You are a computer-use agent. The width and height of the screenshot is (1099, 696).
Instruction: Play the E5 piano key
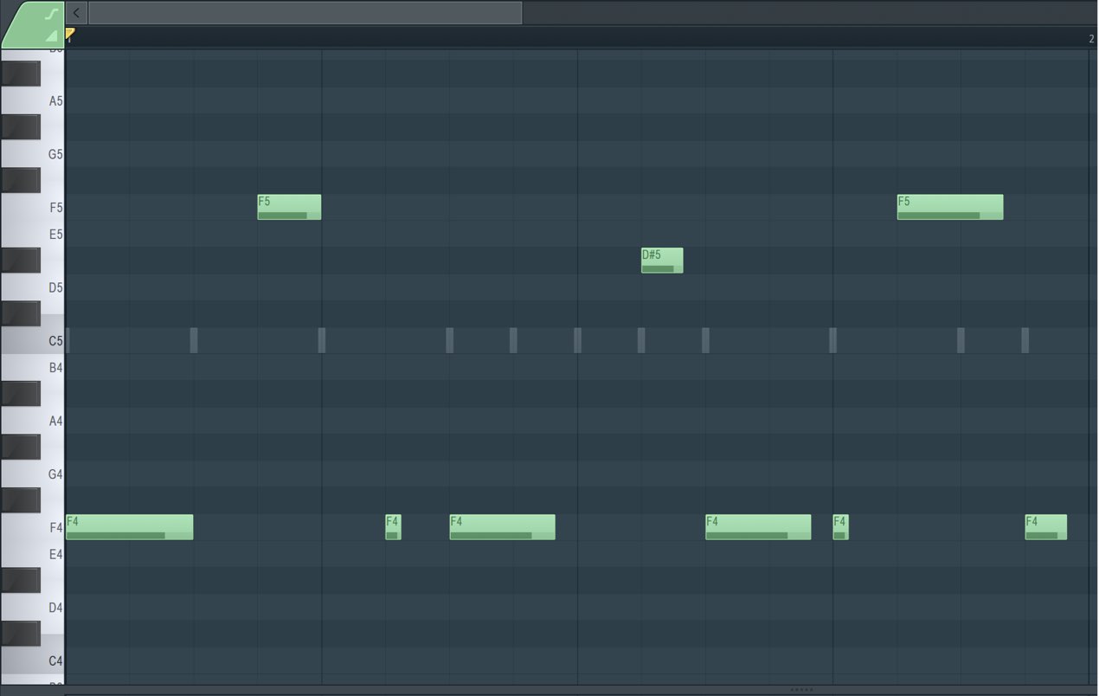[52, 234]
